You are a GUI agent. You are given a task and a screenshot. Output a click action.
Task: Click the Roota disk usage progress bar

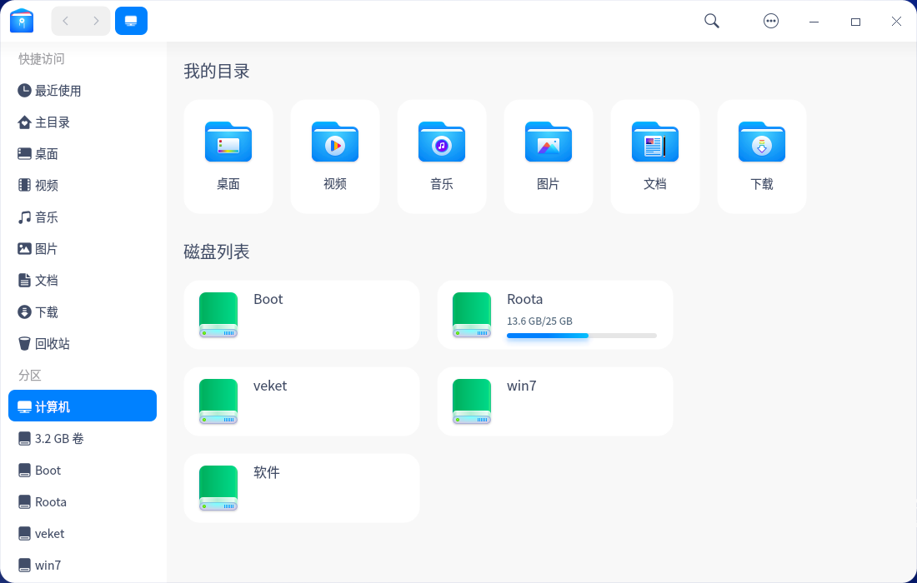pos(581,336)
